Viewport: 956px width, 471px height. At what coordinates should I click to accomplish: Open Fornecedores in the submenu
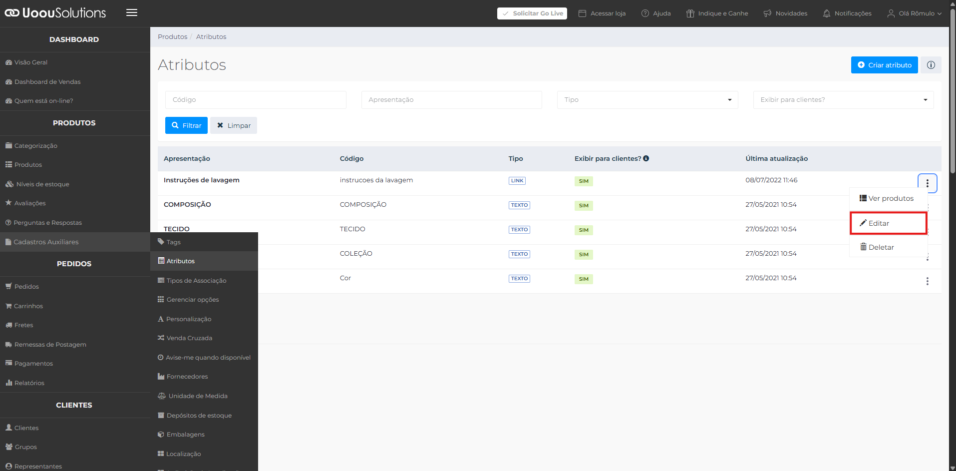tap(204, 377)
